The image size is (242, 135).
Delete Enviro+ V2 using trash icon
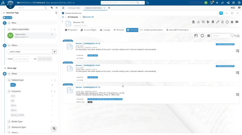[222, 22]
